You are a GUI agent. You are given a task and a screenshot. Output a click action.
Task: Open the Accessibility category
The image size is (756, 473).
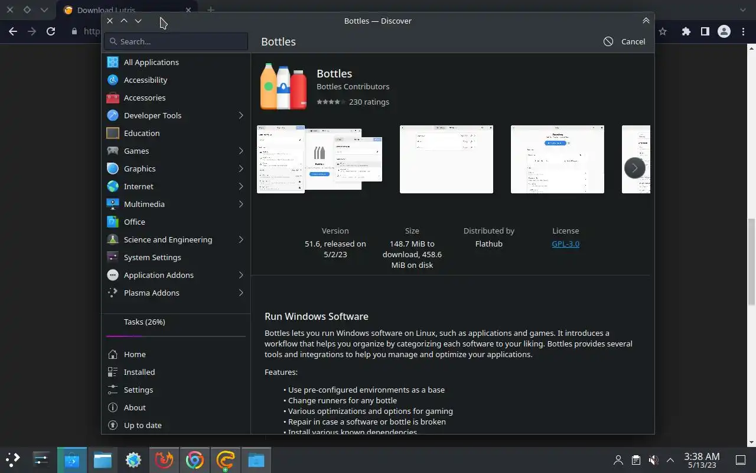point(176,80)
